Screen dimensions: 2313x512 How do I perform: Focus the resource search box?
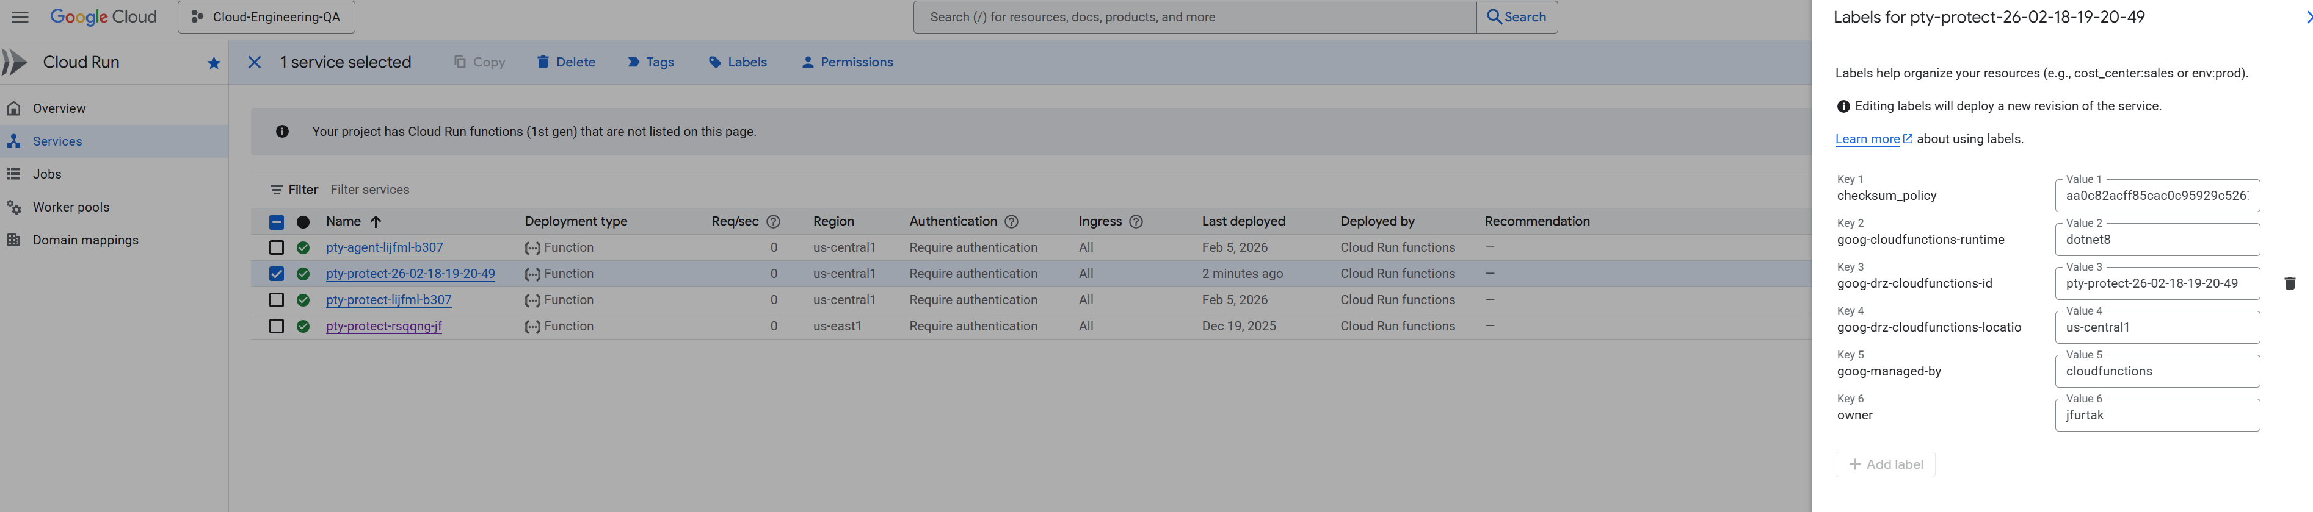[1194, 17]
